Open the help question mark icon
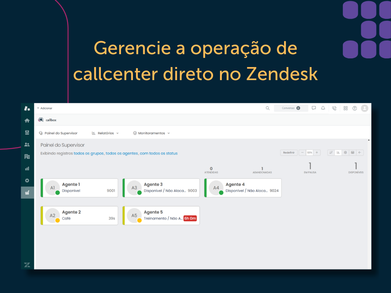 click(x=355, y=108)
